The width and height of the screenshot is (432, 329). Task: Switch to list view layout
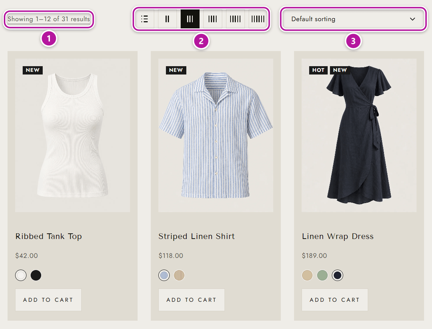click(145, 19)
